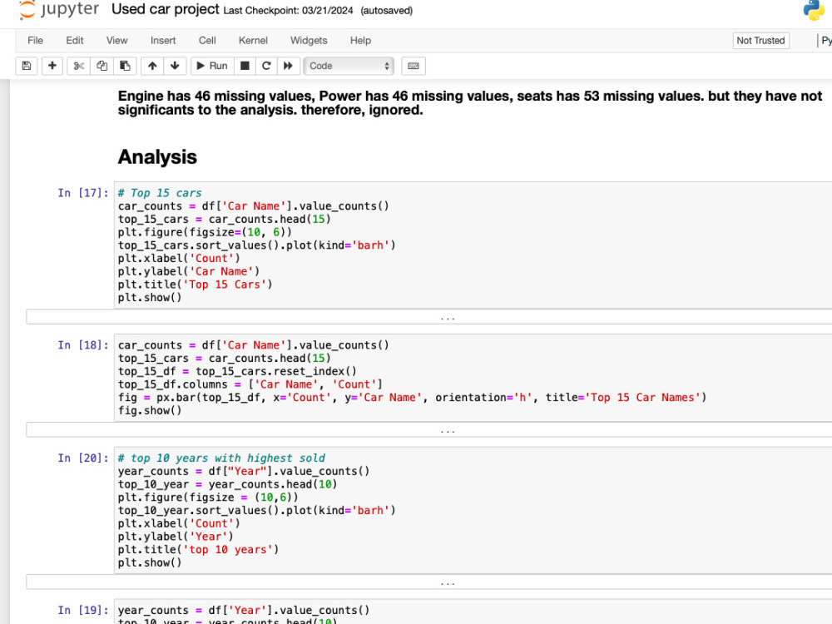Open the Cell menu
The height and width of the screenshot is (624, 832).
pos(207,40)
